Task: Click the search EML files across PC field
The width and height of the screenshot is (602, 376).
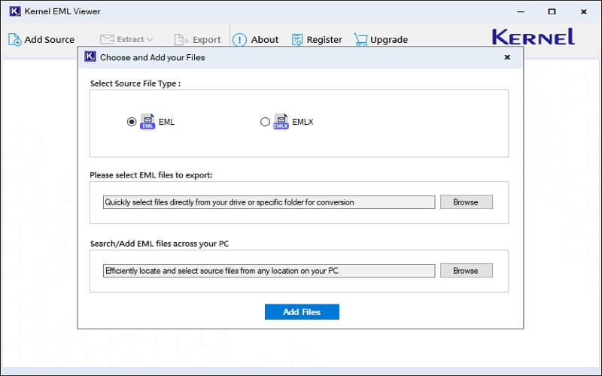Action: [x=269, y=271]
